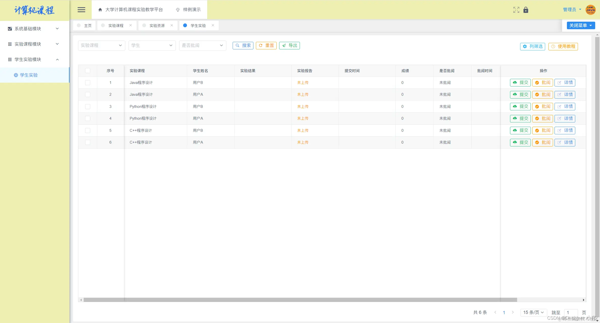Click 批阅 button for row 3
The image size is (600, 323).
click(x=543, y=107)
